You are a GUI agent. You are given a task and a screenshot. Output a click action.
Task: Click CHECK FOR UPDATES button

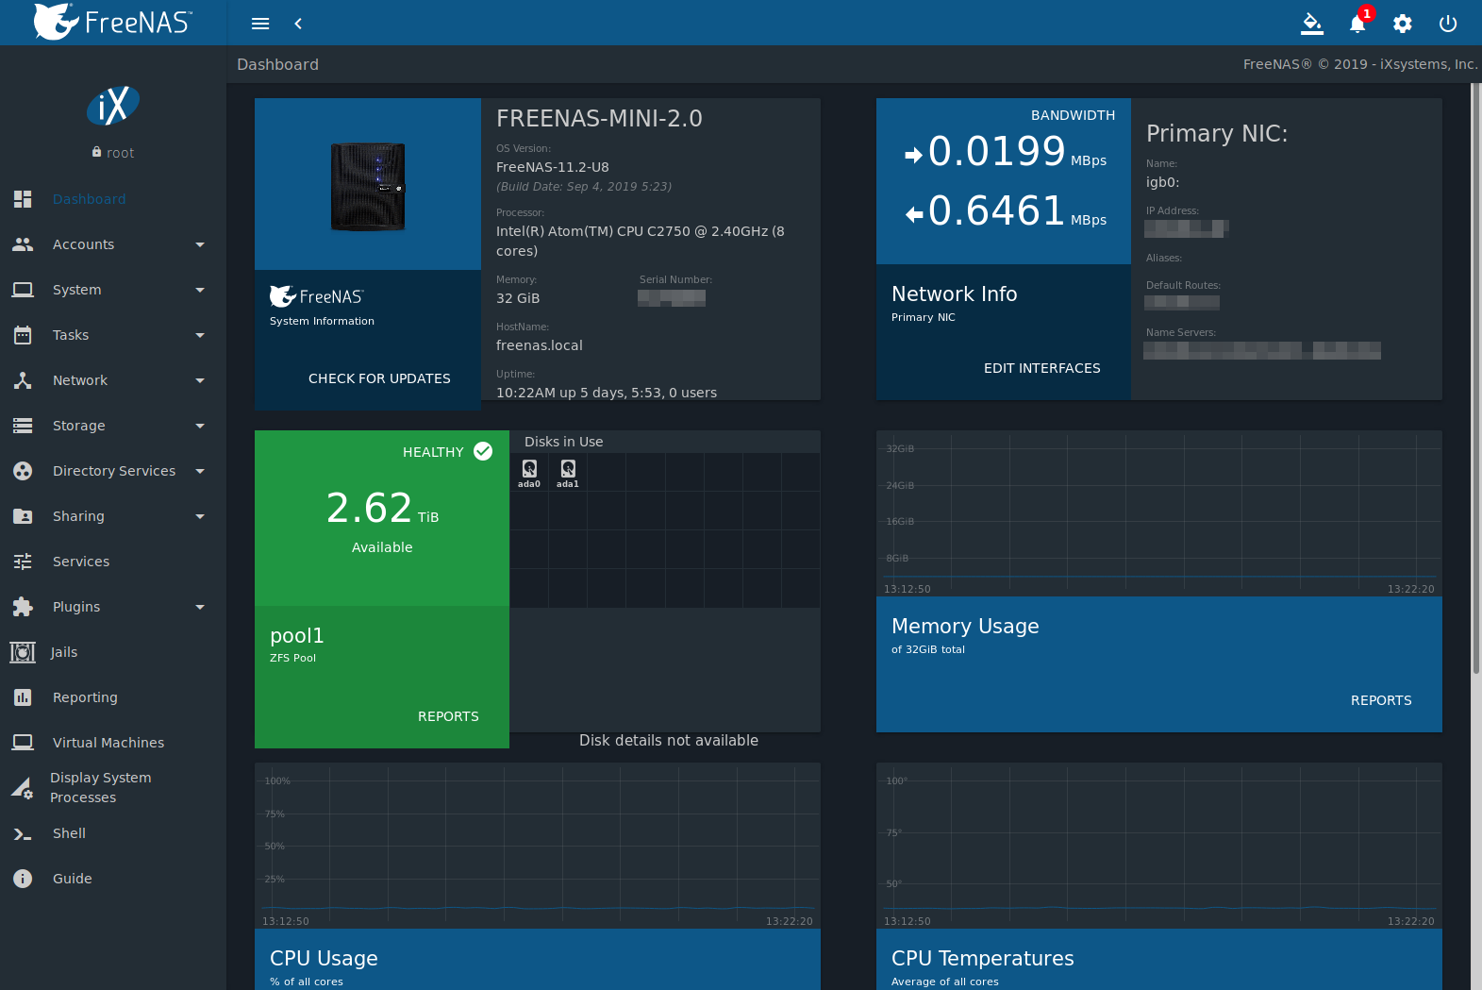(x=379, y=378)
